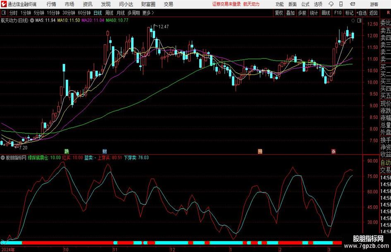Click the 叠加 overlay button
The width and height of the screenshot is (391, 252).
[x=290, y=13]
